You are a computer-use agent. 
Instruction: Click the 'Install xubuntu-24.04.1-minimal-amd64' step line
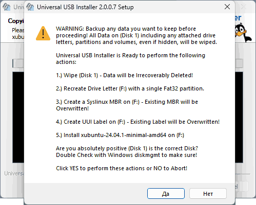click(x=120, y=135)
